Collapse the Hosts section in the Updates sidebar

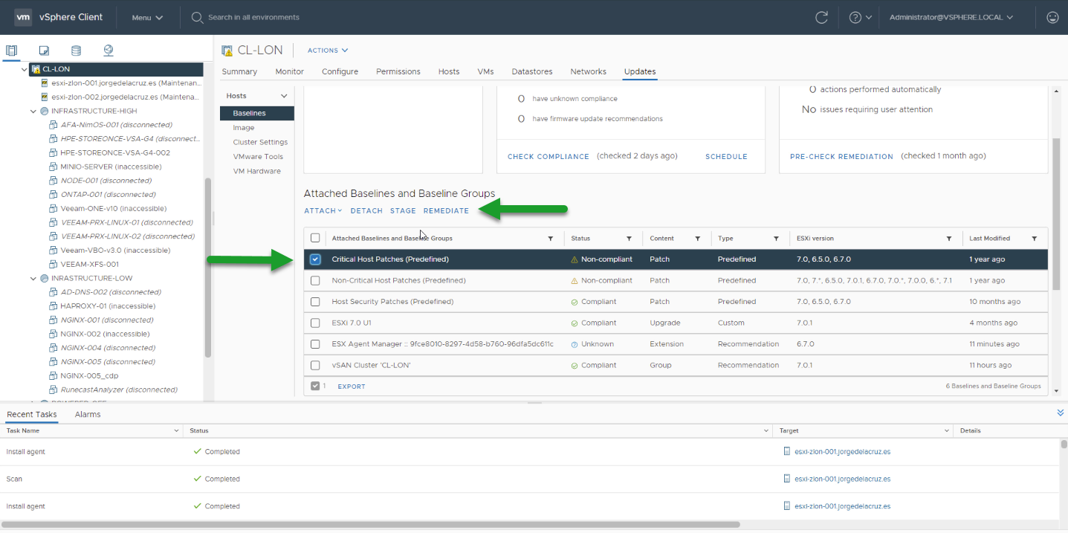point(283,96)
